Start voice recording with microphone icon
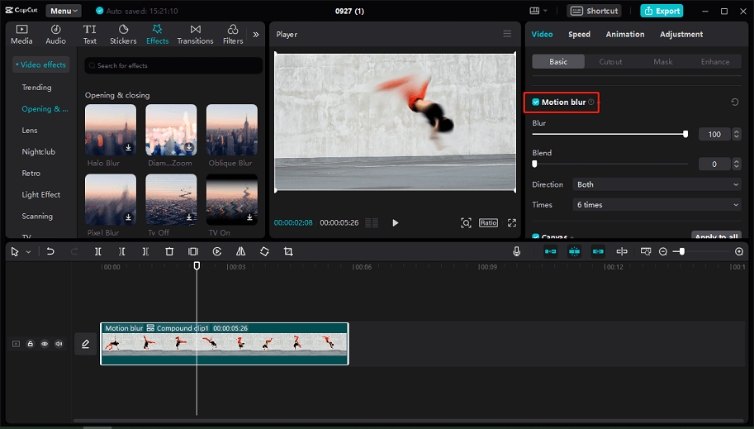 tap(517, 251)
